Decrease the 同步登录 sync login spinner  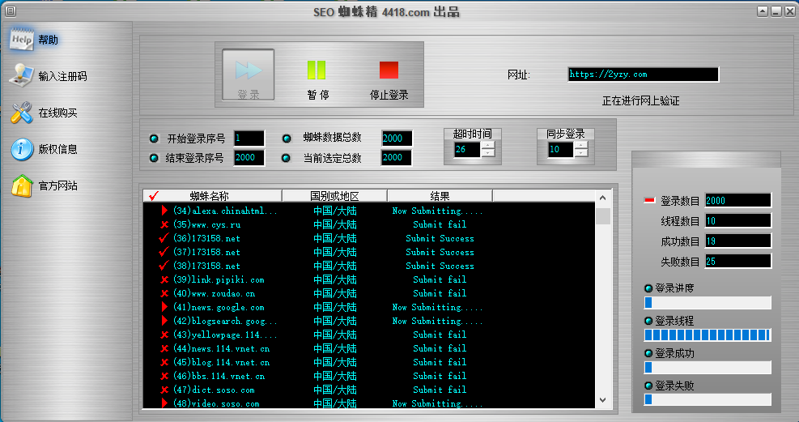point(580,154)
